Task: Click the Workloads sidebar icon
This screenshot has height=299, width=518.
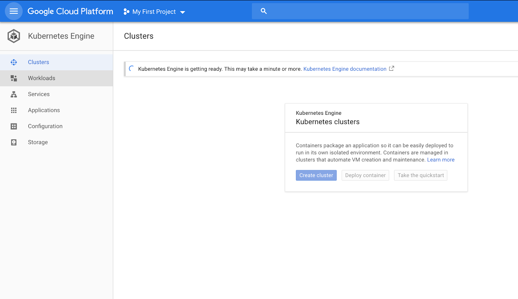Action: pos(14,78)
